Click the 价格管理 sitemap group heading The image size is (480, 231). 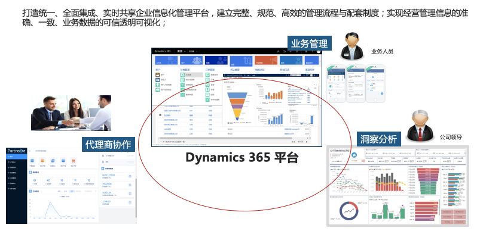click(x=185, y=70)
